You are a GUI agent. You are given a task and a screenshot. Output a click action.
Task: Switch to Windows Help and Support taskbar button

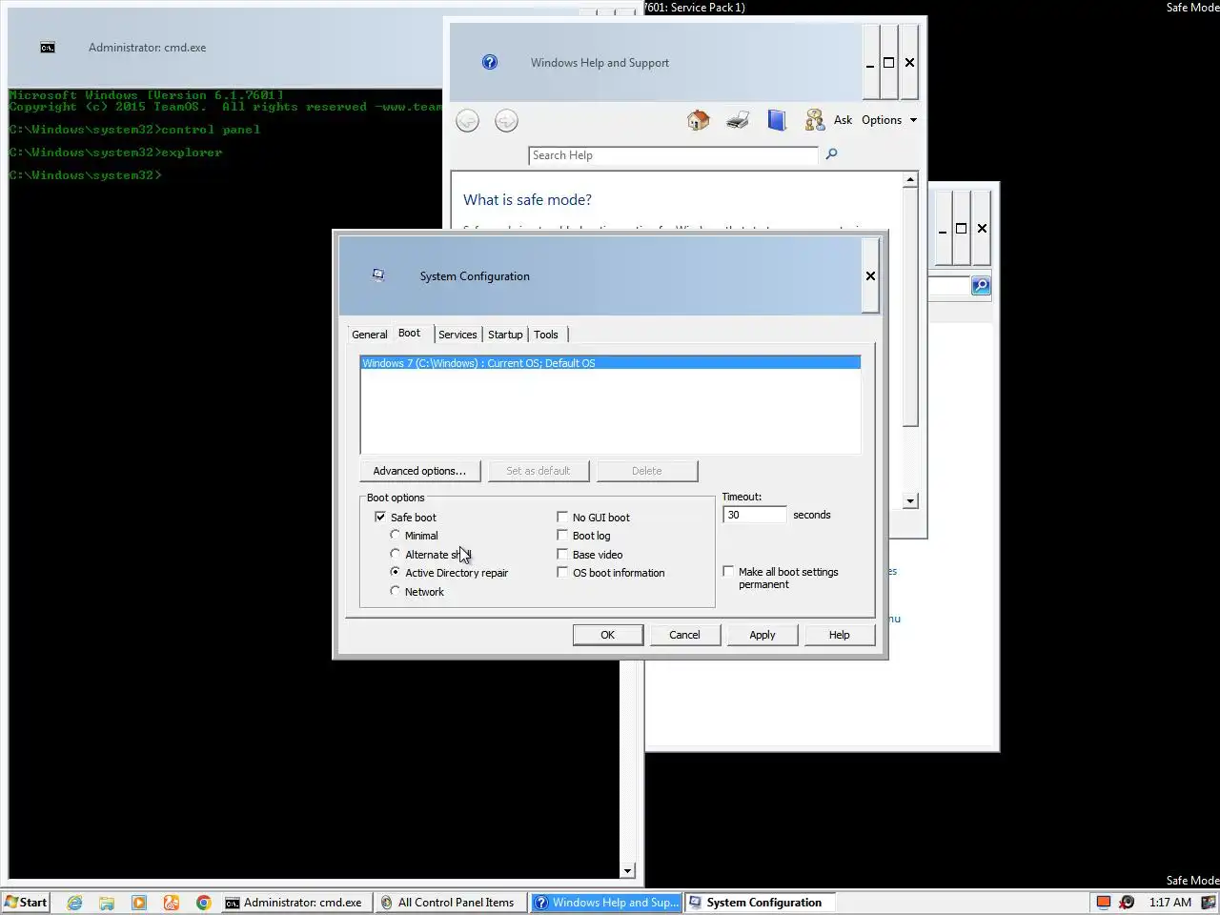(x=606, y=903)
